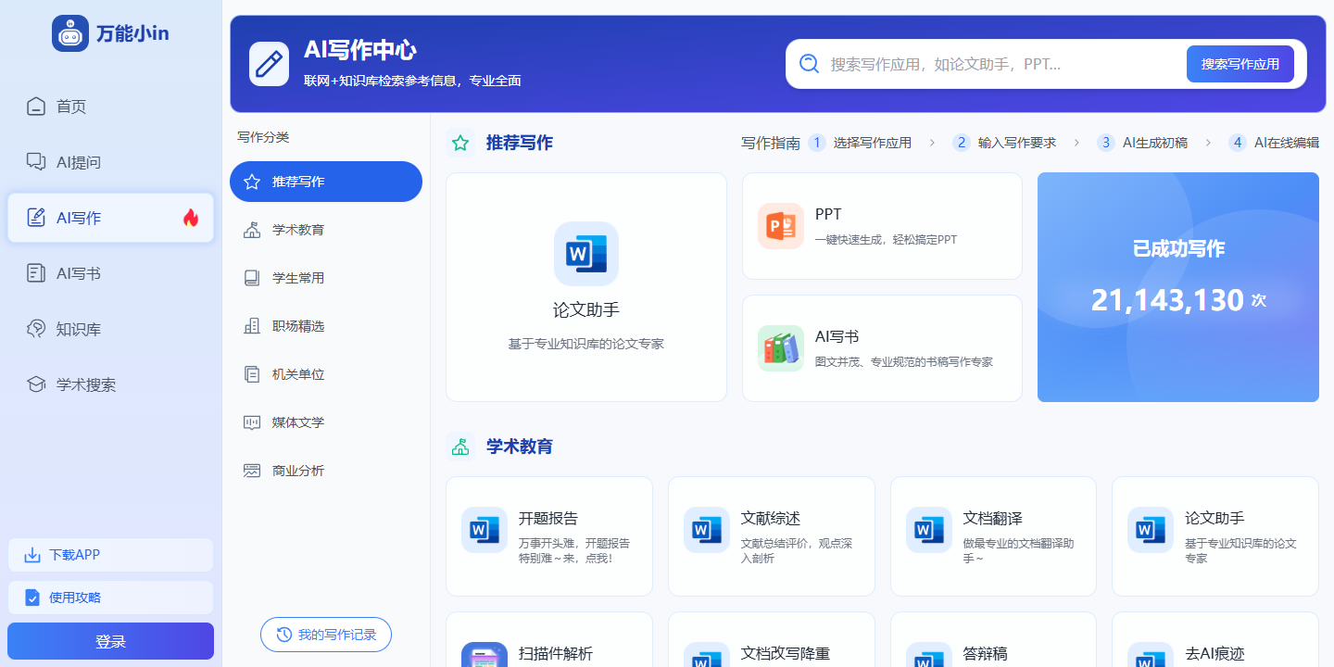Click guide step 选择写作应用
The width and height of the screenshot is (1334, 667).
click(x=860, y=143)
